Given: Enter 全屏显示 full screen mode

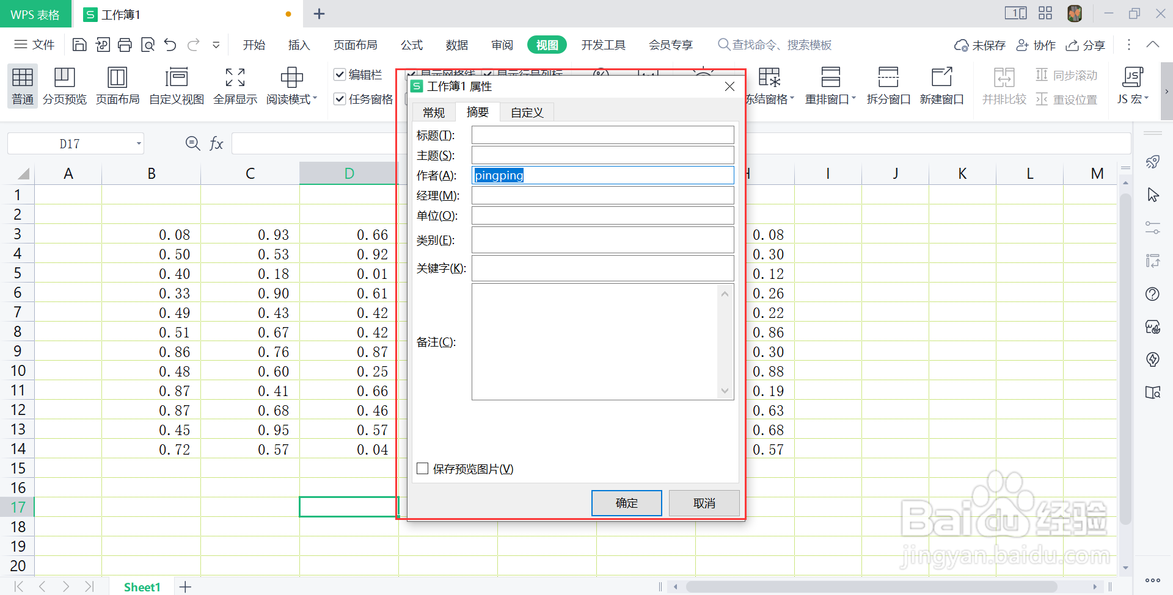Looking at the screenshot, I should click(x=235, y=85).
